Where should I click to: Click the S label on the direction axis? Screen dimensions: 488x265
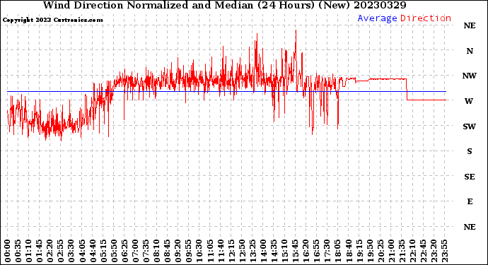click(470, 151)
